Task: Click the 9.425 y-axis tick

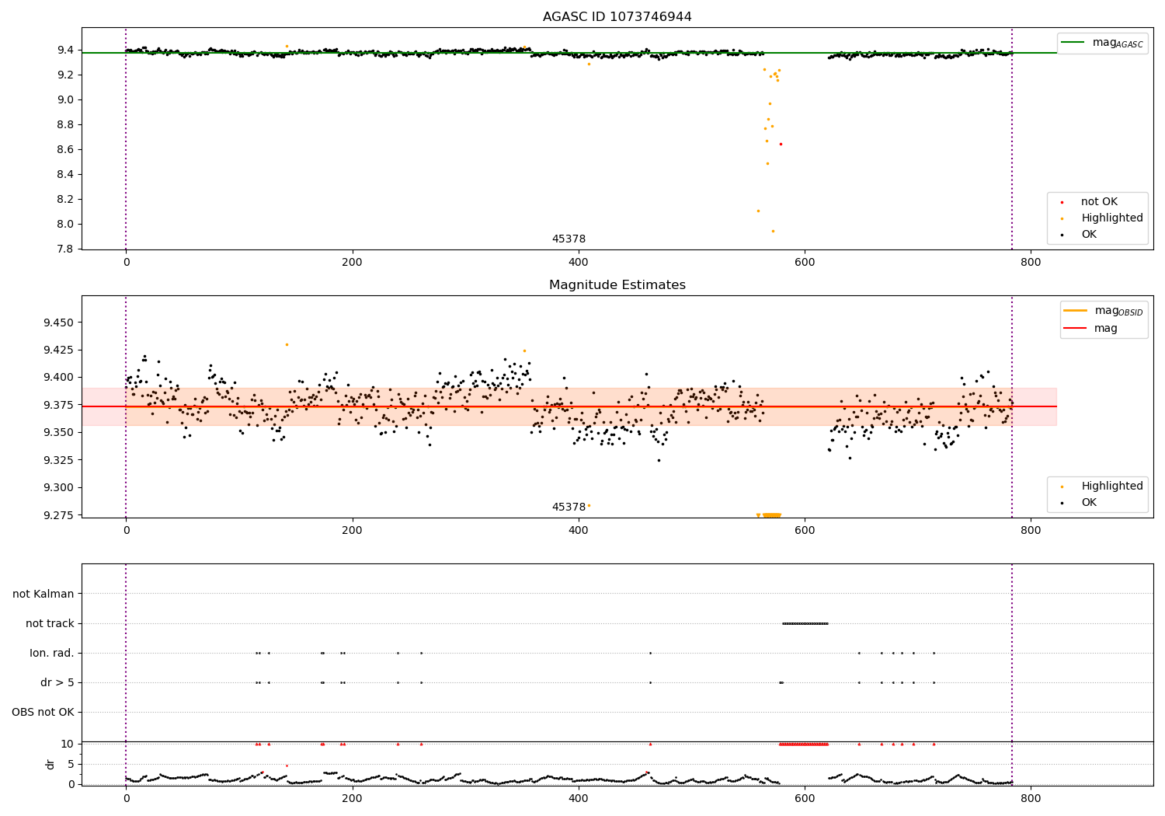Action: [x=59, y=350]
